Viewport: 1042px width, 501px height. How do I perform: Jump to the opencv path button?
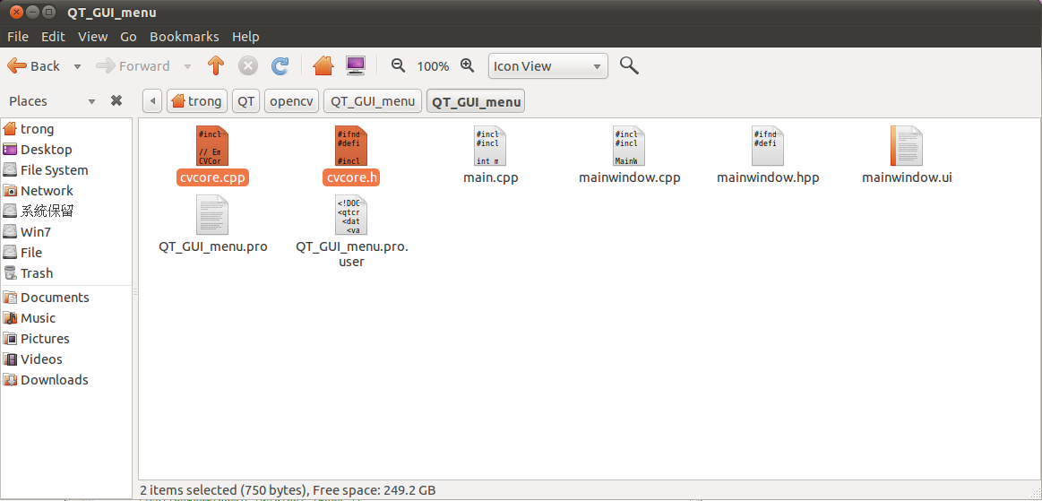292,101
